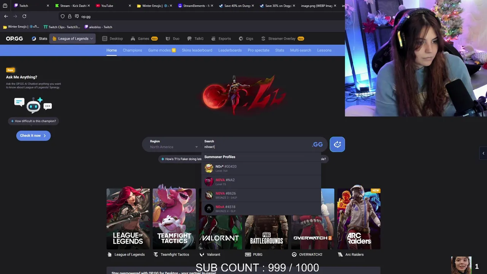Screen dimensions: 487x274
Task: Open the Gigs page
Action: point(246,38)
